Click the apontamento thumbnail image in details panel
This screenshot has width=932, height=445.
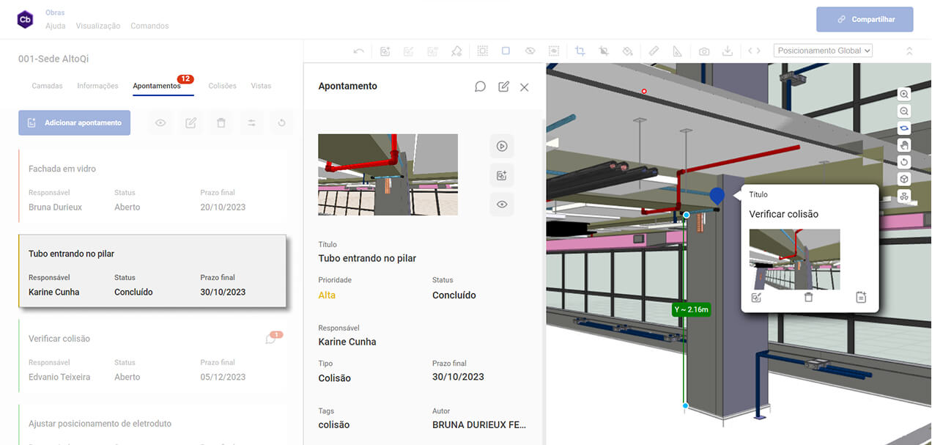tap(388, 174)
